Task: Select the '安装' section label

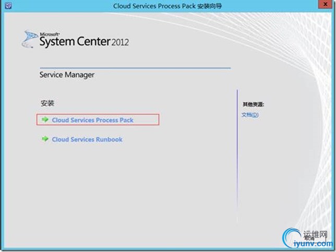Action: 47,103
